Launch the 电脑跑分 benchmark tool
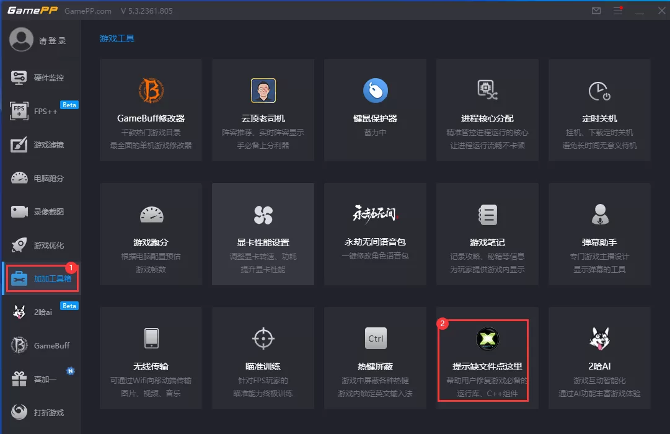The image size is (670, 434). (x=42, y=178)
